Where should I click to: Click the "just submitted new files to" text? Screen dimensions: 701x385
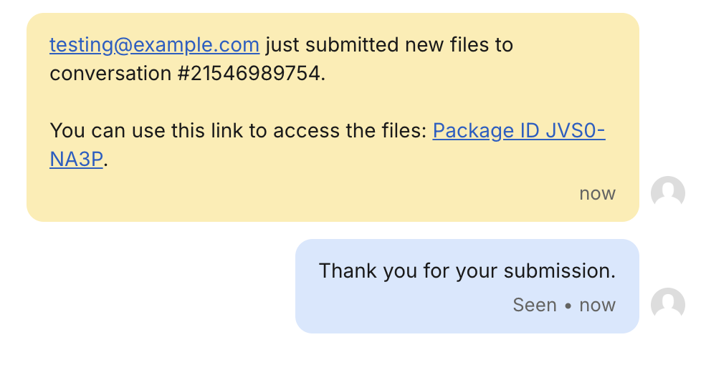coord(389,45)
